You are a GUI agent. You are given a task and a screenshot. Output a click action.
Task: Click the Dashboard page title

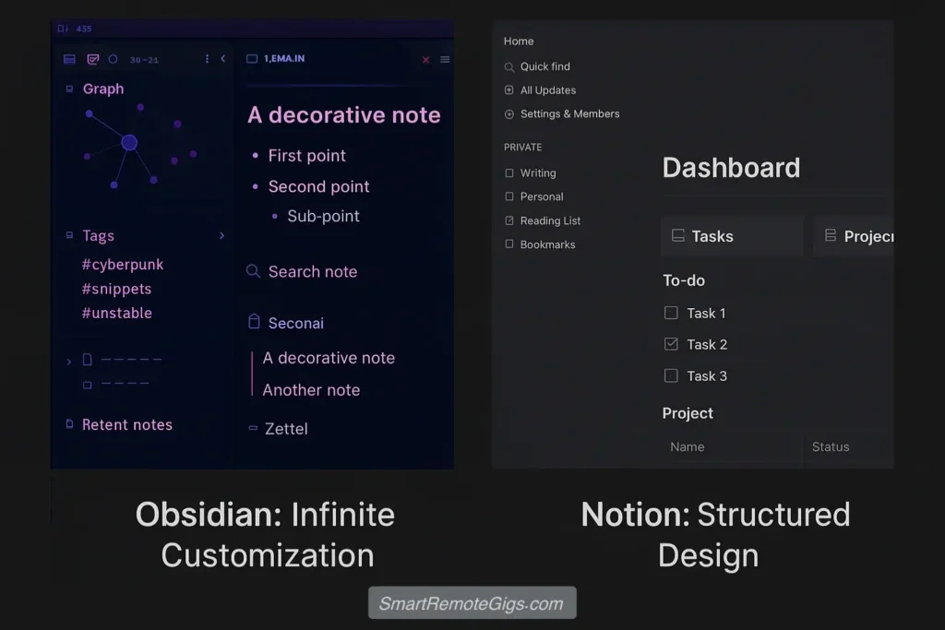point(731,168)
